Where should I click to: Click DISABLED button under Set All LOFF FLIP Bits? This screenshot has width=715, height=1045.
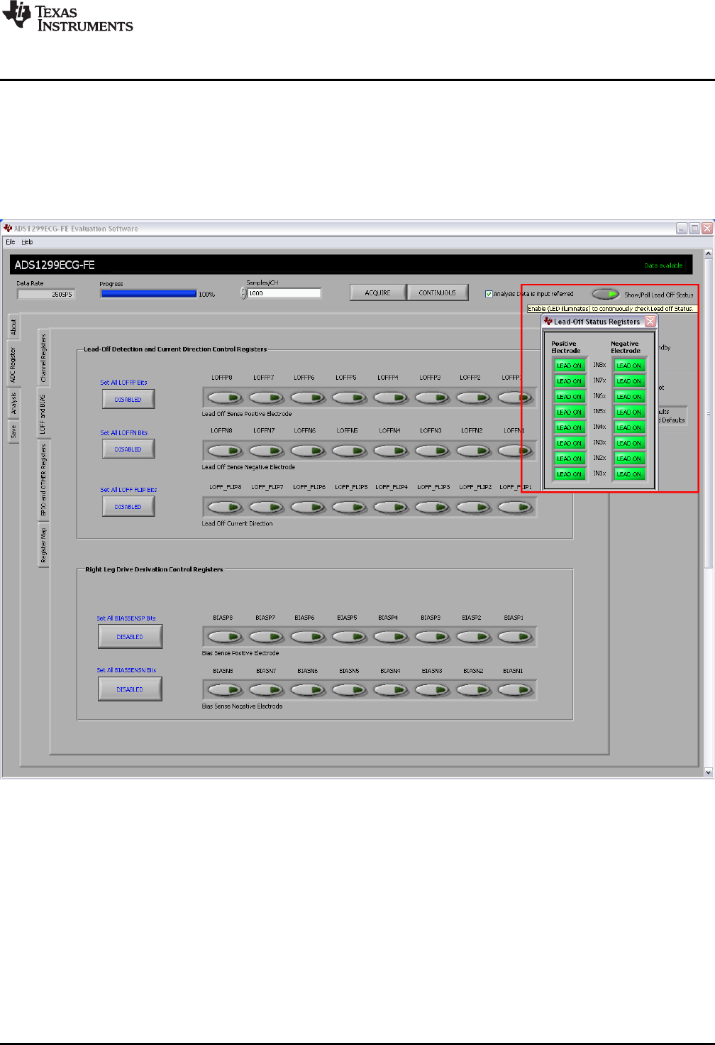[x=128, y=506]
